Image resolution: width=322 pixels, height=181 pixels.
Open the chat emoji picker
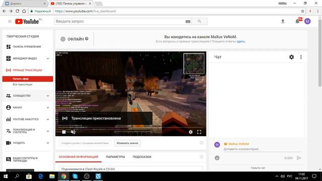(x=217, y=158)
